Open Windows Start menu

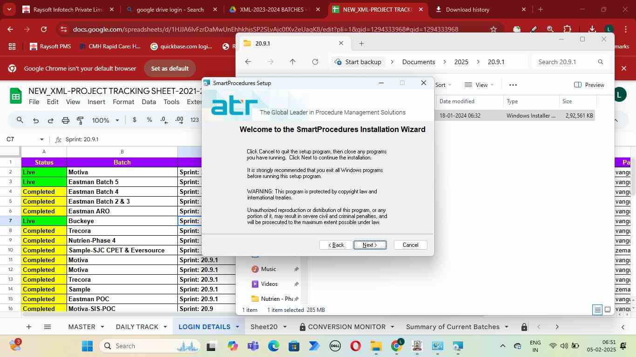click(88, 346)
